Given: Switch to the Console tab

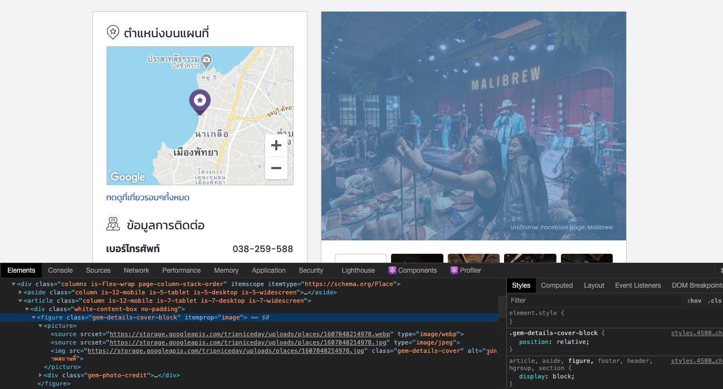Looking at the screenshot, I should point(60,270).
